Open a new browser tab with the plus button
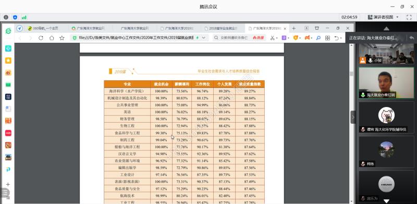Image resolution: width=417 pixels, height=204 pixels. (x=293, y=28)
